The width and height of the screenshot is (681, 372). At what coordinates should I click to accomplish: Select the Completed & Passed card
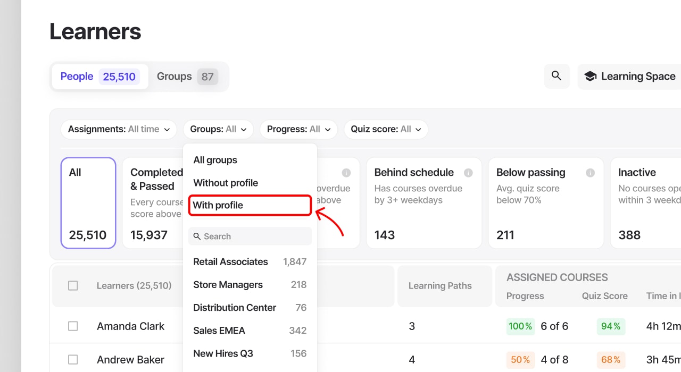153,203
